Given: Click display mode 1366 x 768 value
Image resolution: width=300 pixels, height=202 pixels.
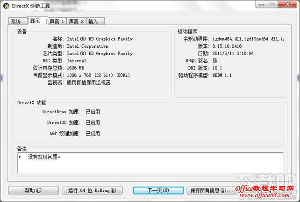Looking at the screenshot, I should [x=98, y=75].
